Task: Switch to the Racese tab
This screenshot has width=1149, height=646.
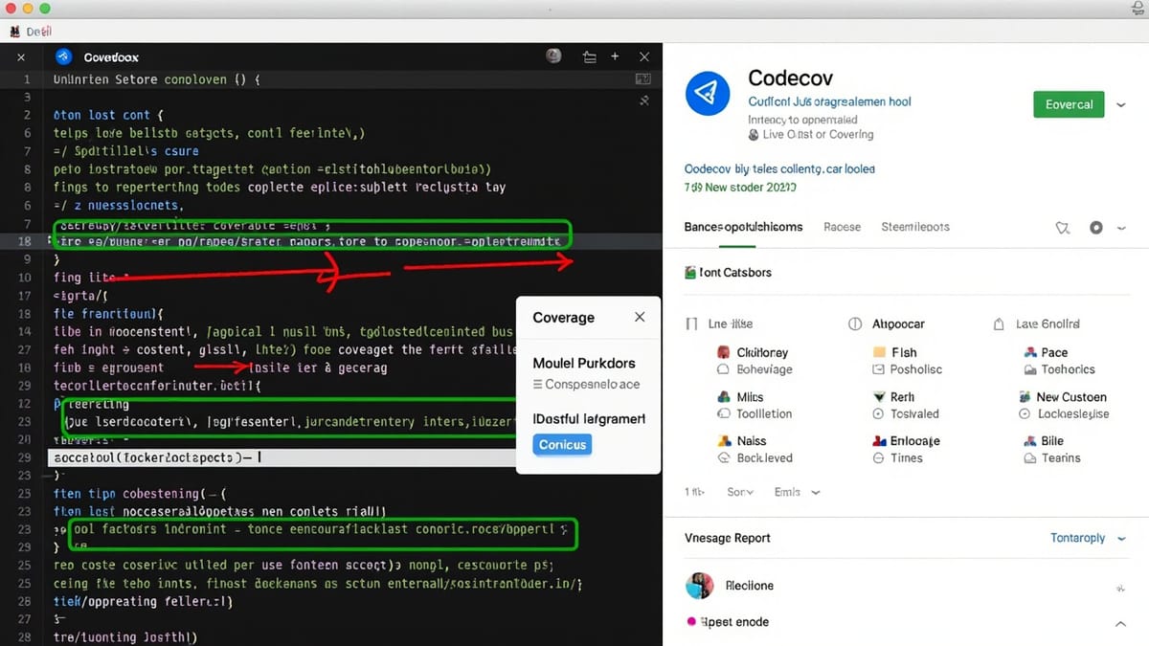Action: 843,227
